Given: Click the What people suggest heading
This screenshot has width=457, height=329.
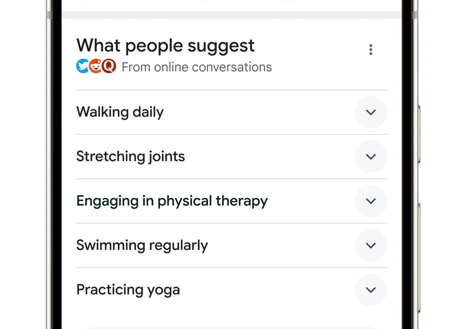Looking at the screenshot, I should pyautogui.click(x=165, y=46).
